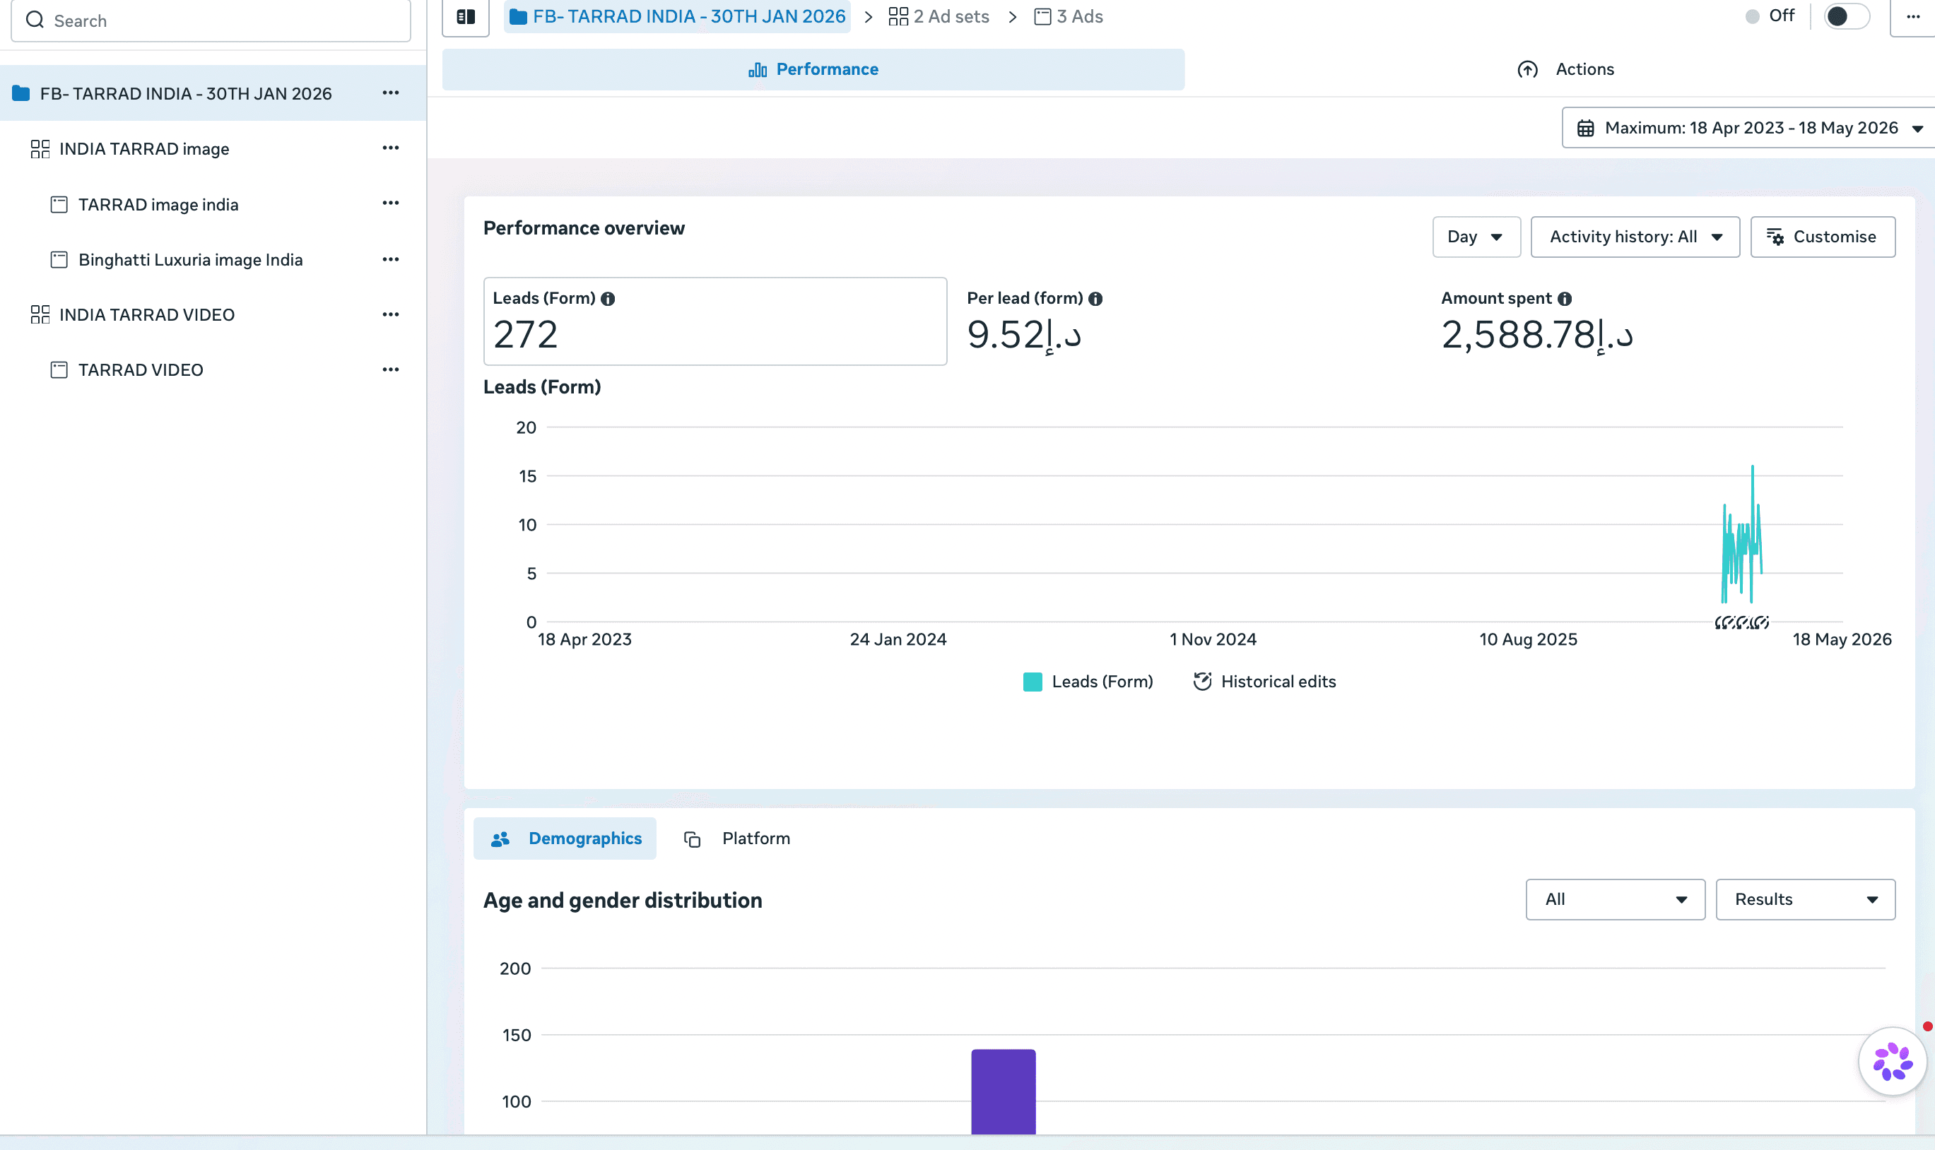Open more options for TARRAD image india
Viewport: 1935px width, 1150px height.
pos(391,204)
